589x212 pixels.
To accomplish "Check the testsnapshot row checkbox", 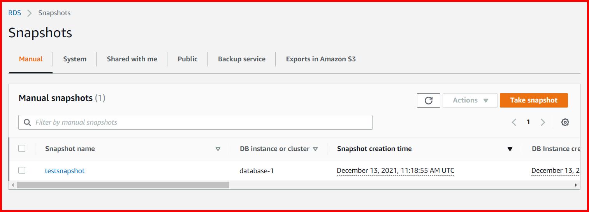I will click(22, 170).
